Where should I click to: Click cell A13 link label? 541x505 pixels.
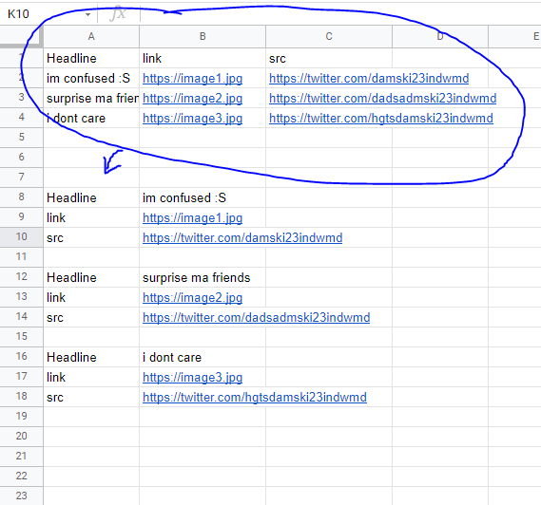click(91, 298)
